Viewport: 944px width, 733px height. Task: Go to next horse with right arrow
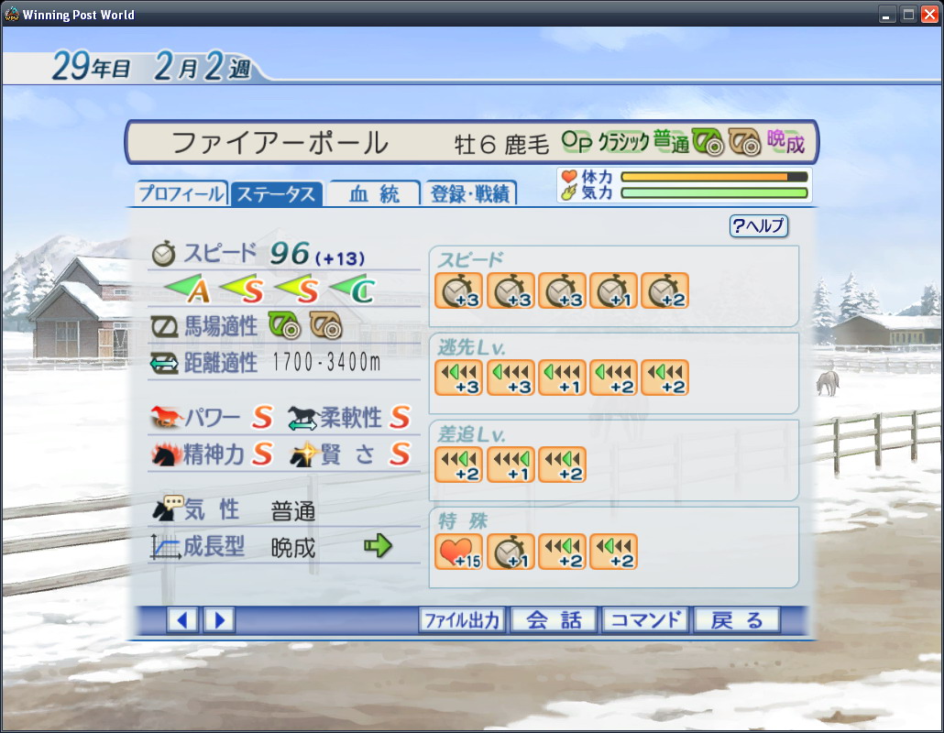[x=219, y=620]
